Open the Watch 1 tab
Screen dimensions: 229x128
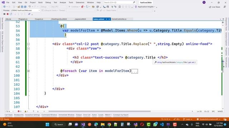pyautogui.click(x=108, y=115)
